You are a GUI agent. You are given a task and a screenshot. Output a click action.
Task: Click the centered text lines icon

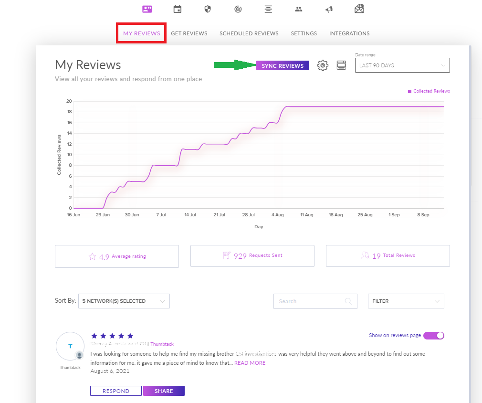point(268,9)
